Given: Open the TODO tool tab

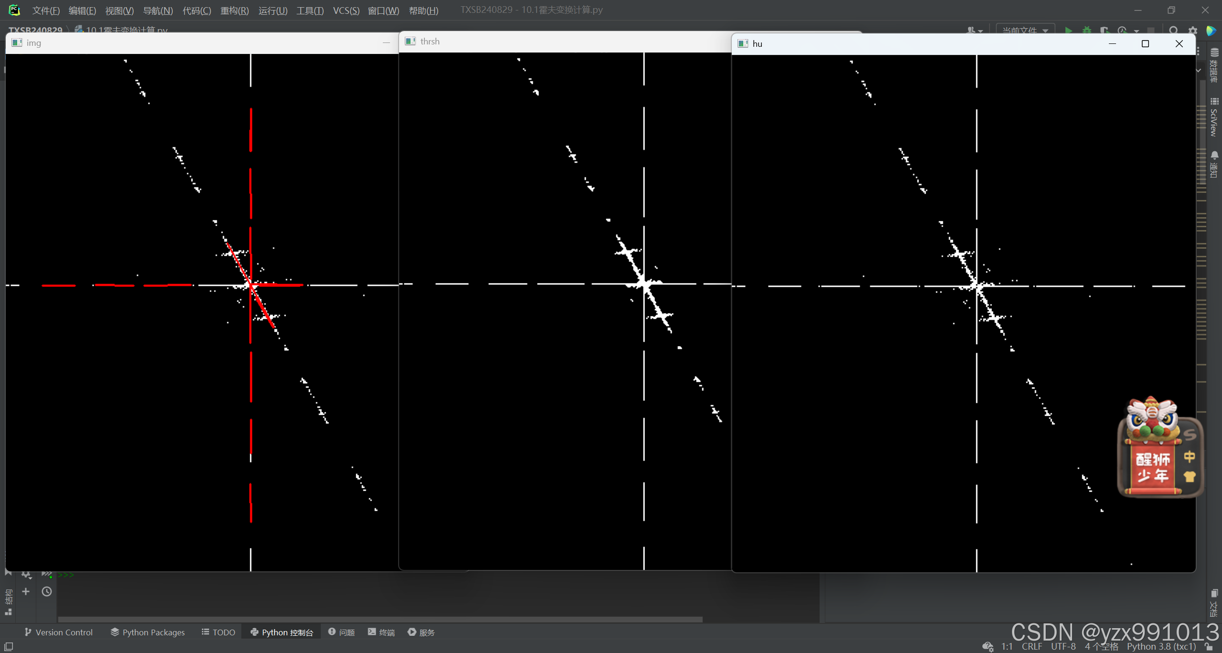Looking at the screenshot, I should point(219,632).
